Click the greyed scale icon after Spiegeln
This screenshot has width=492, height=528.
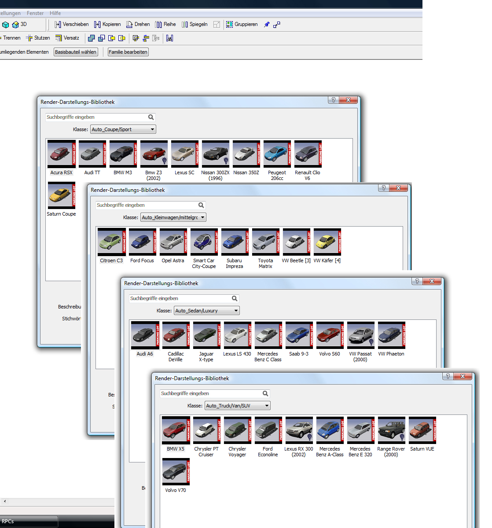coord(217,25)
